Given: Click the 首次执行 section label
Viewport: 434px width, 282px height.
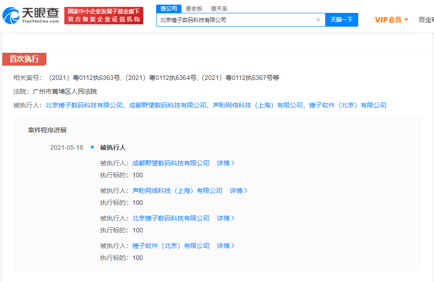Looking at the screenshot, I should 24,59.
